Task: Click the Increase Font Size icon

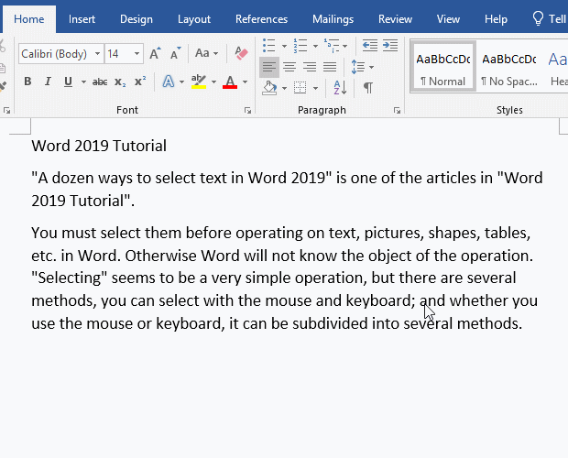Action: [155, 54]
